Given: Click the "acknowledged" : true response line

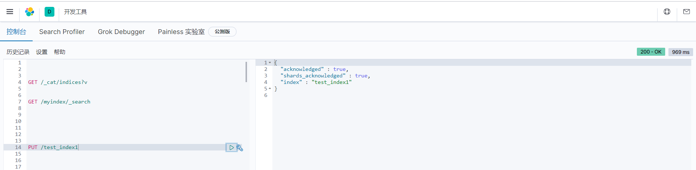Looking at the screenshot, I should click(x=314, y=69).
